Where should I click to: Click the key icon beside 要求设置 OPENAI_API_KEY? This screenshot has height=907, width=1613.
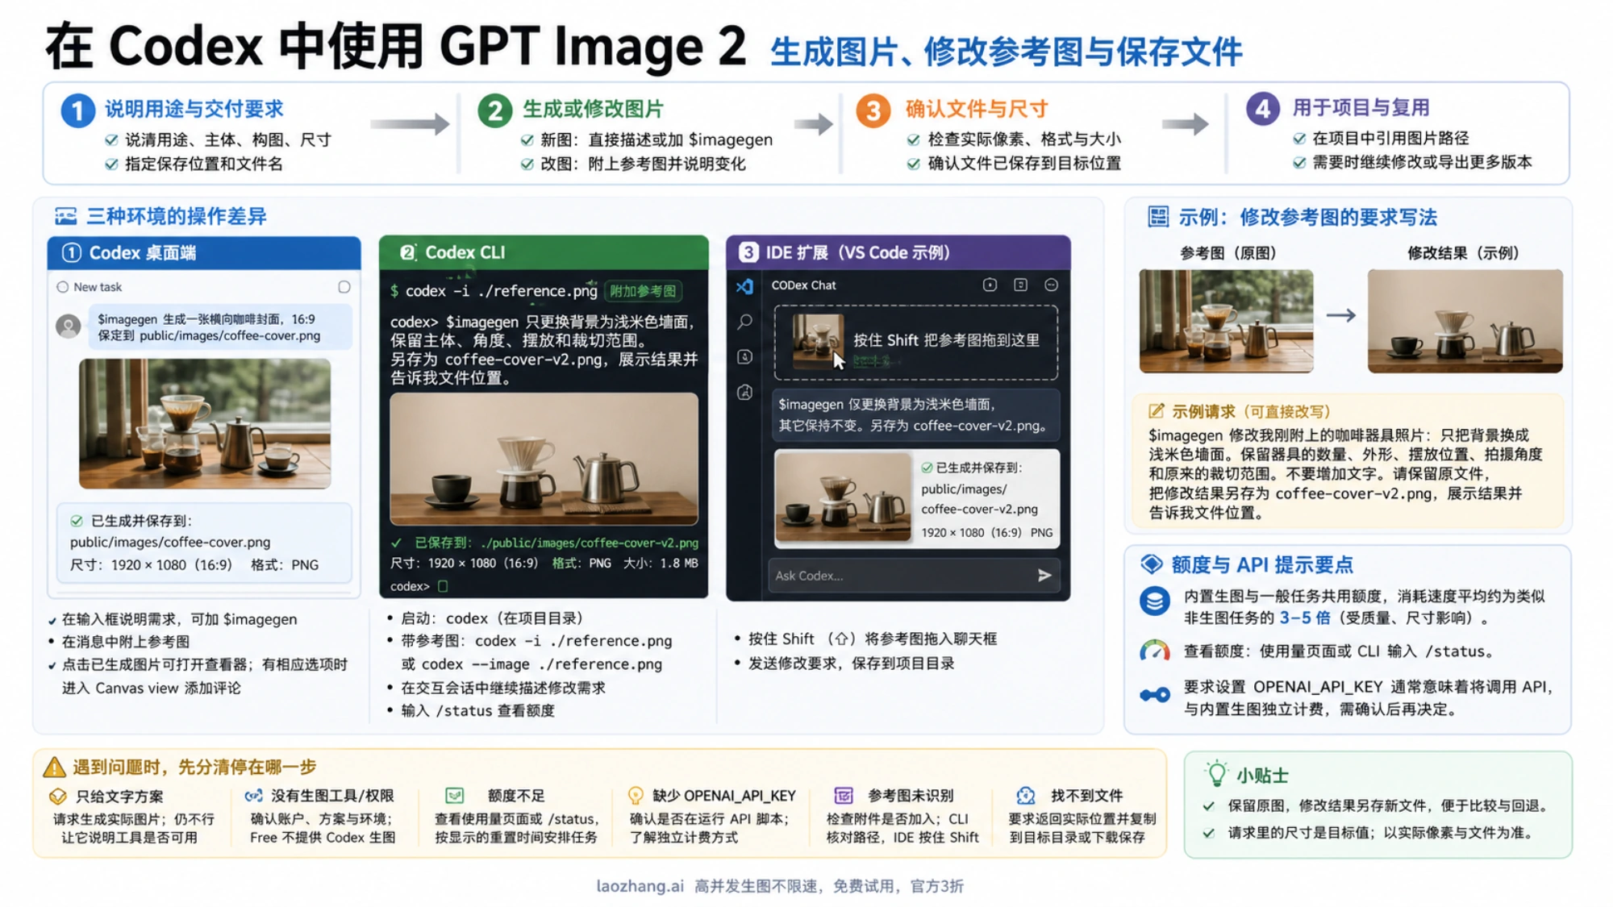pos(1154,694)
